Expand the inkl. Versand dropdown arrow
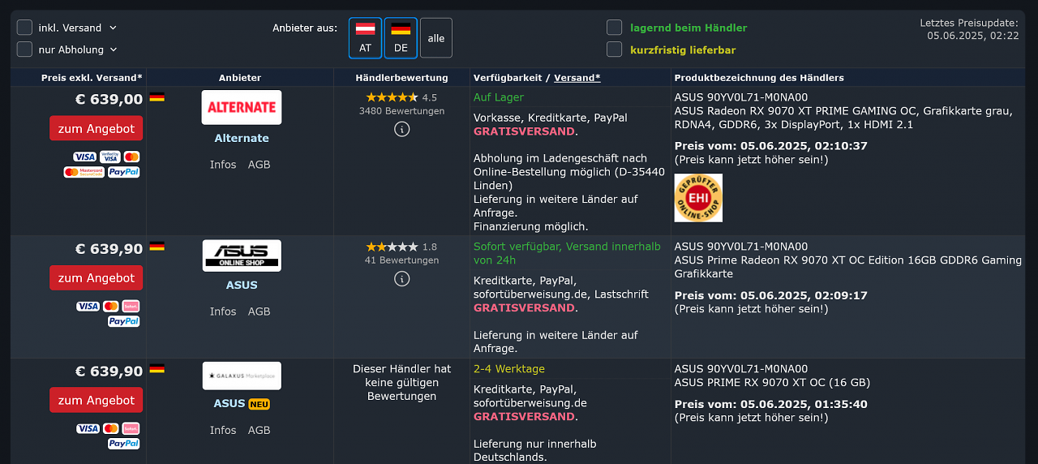Screen dimensions: 1038x464 113,28
